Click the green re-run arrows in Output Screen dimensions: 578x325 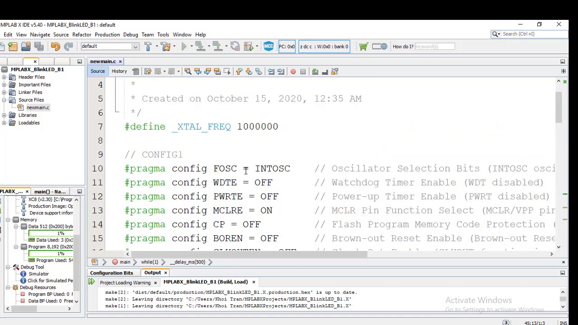(x=92, y=282)
